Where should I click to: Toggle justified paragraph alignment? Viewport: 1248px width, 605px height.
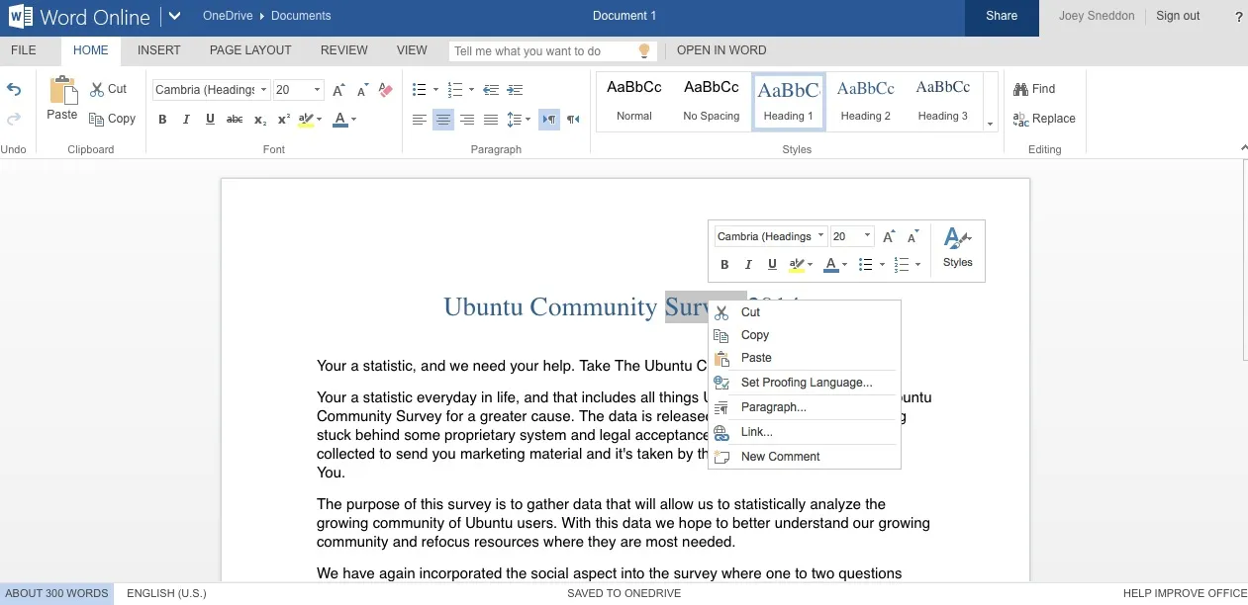point(490,120)
